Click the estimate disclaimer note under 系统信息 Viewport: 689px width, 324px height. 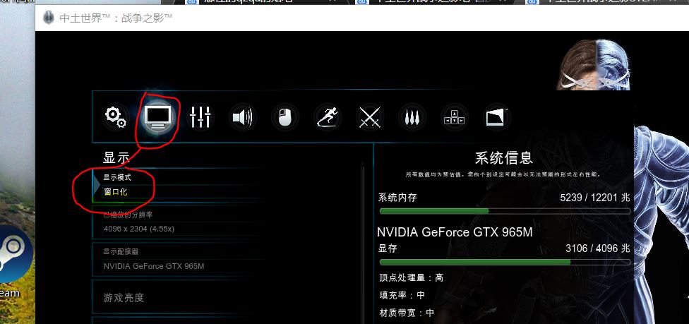coord(503,174)
